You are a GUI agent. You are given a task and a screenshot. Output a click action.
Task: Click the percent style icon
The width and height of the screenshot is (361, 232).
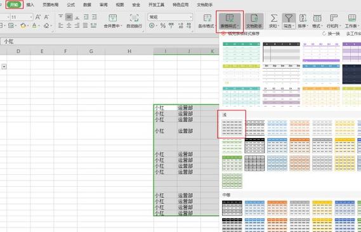coord(163,25)
